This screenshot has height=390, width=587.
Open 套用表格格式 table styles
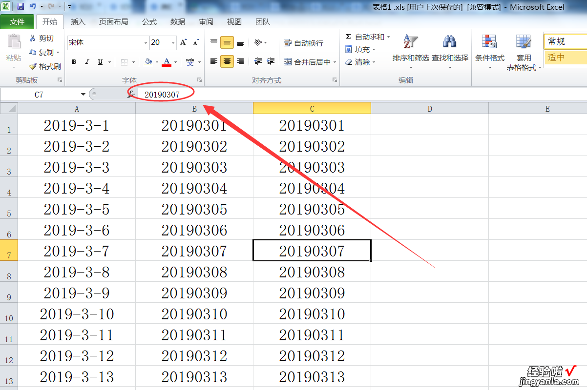[524, 52]
